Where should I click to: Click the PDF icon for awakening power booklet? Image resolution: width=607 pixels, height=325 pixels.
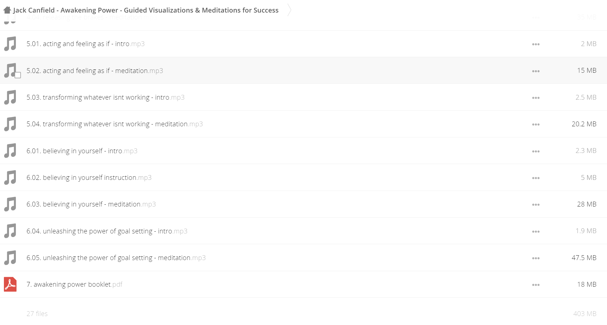coord(10,284)
